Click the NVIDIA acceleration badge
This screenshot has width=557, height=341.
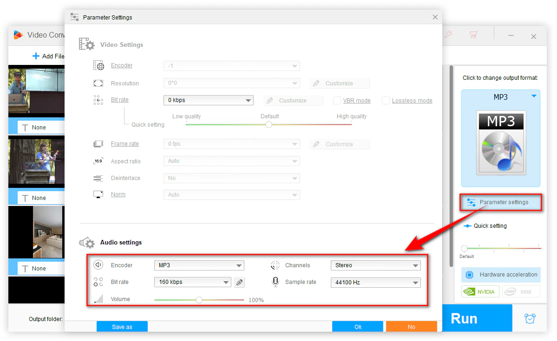pos(480,291)
